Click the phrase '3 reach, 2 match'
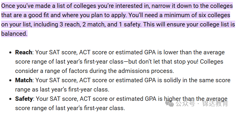The width and height of the screenshot is (236, 113). point(83,25)
